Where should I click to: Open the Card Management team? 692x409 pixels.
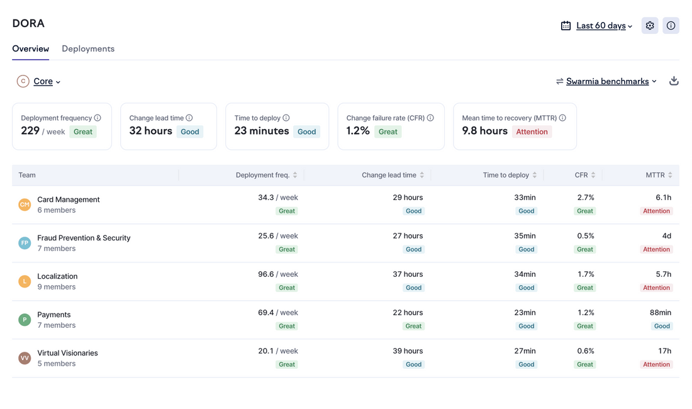(68, 199)
